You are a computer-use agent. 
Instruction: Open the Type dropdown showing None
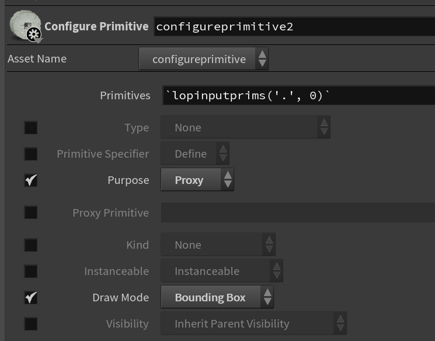pos(245,127)
